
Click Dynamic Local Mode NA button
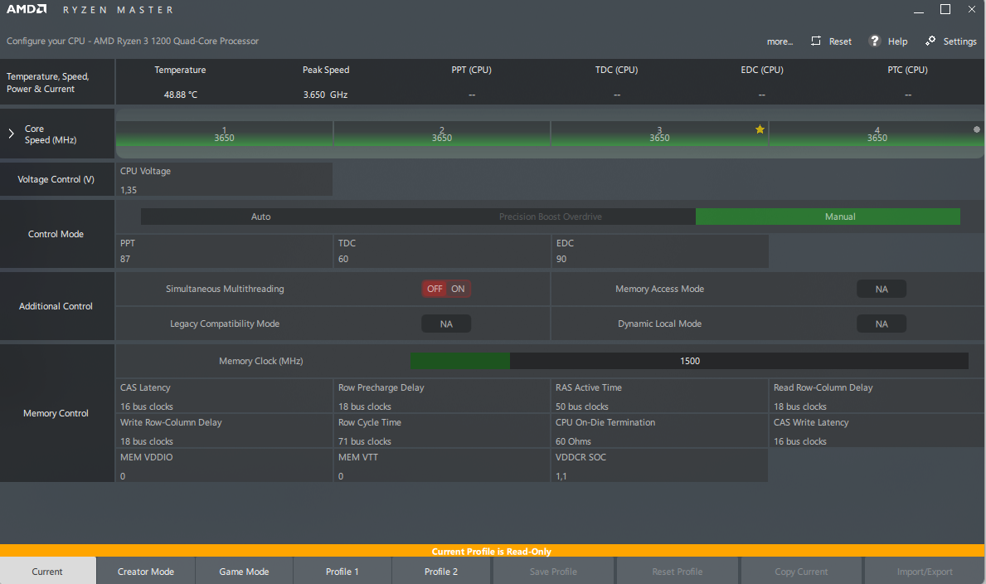click(882, 324)
